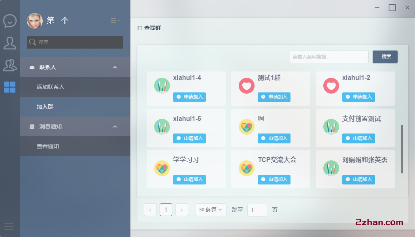
Task: Click the 请输入条件搜搜 input field
Action: pyautogui.click(x=329, y=56)
